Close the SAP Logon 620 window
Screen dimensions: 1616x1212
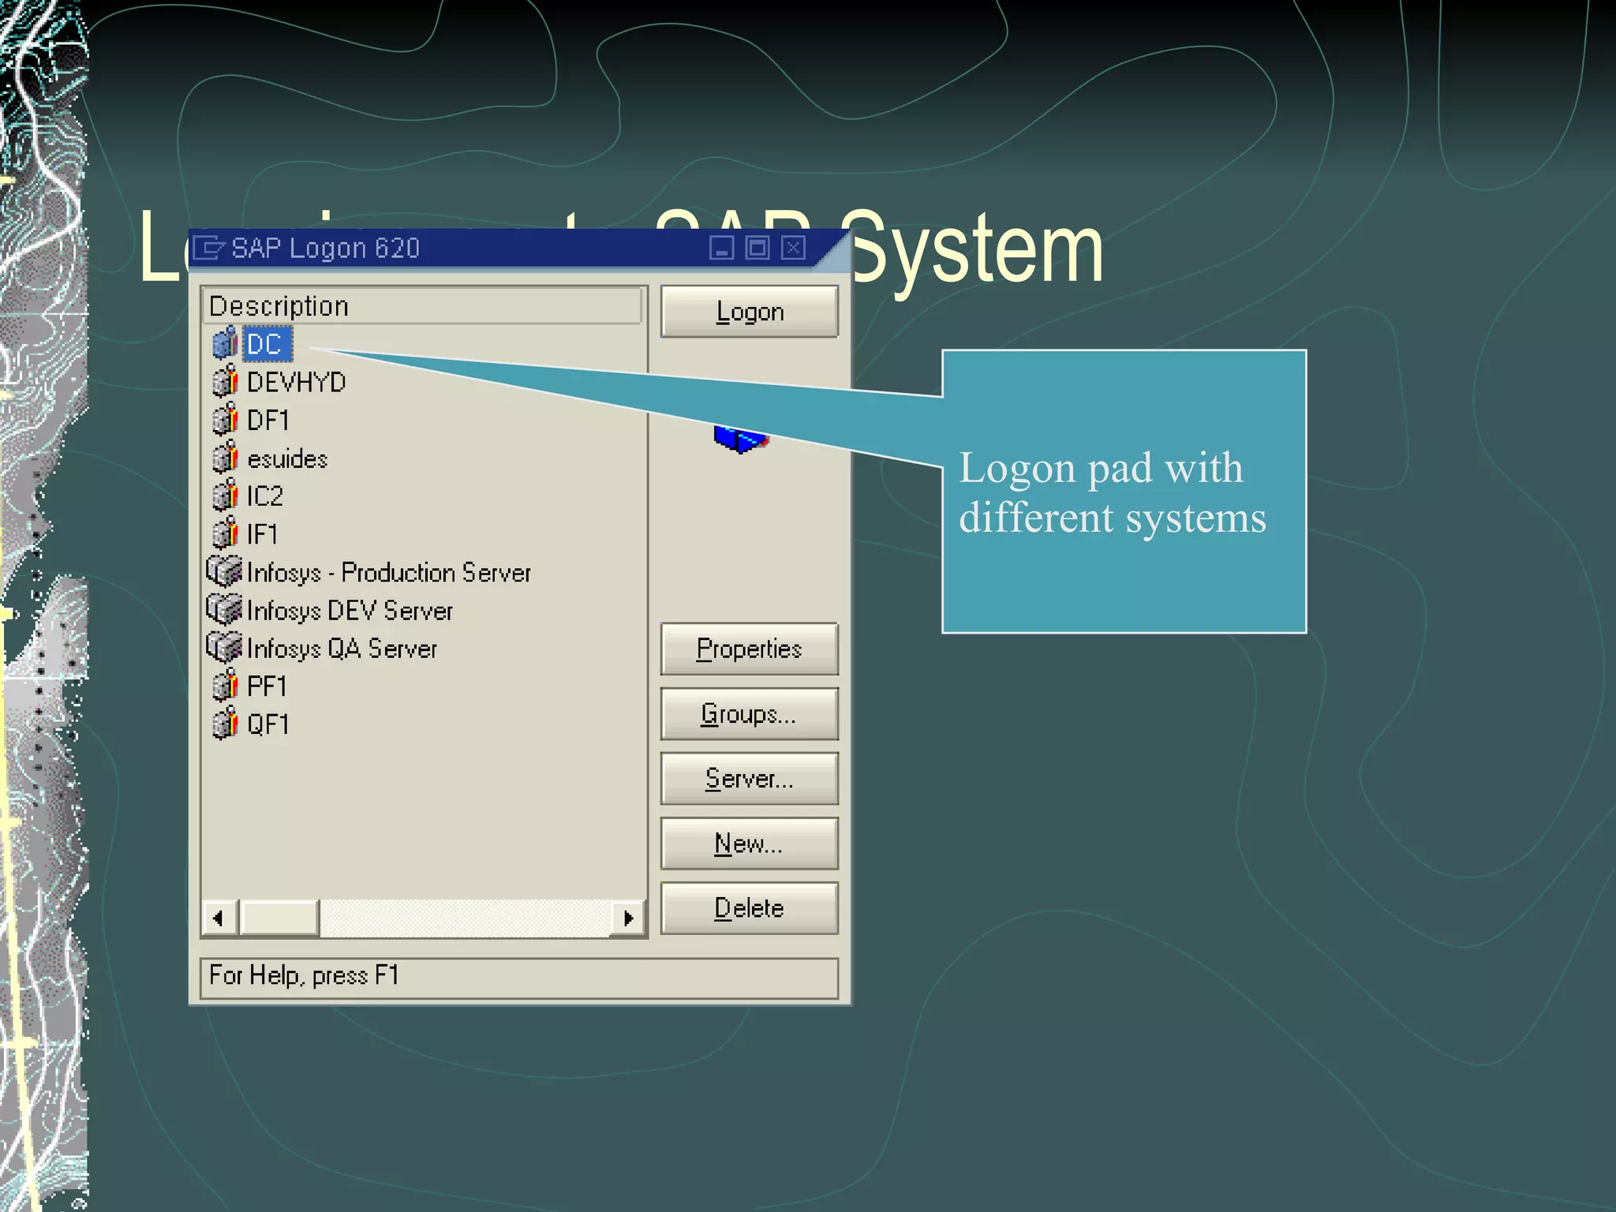(793, 248)
